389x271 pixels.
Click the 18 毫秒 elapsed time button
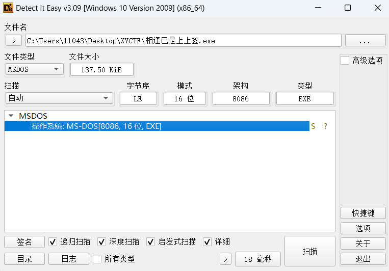coord(258,259)
